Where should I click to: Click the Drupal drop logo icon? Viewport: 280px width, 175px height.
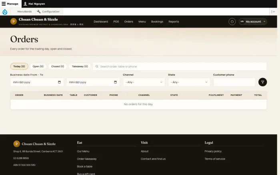(5, 12)
